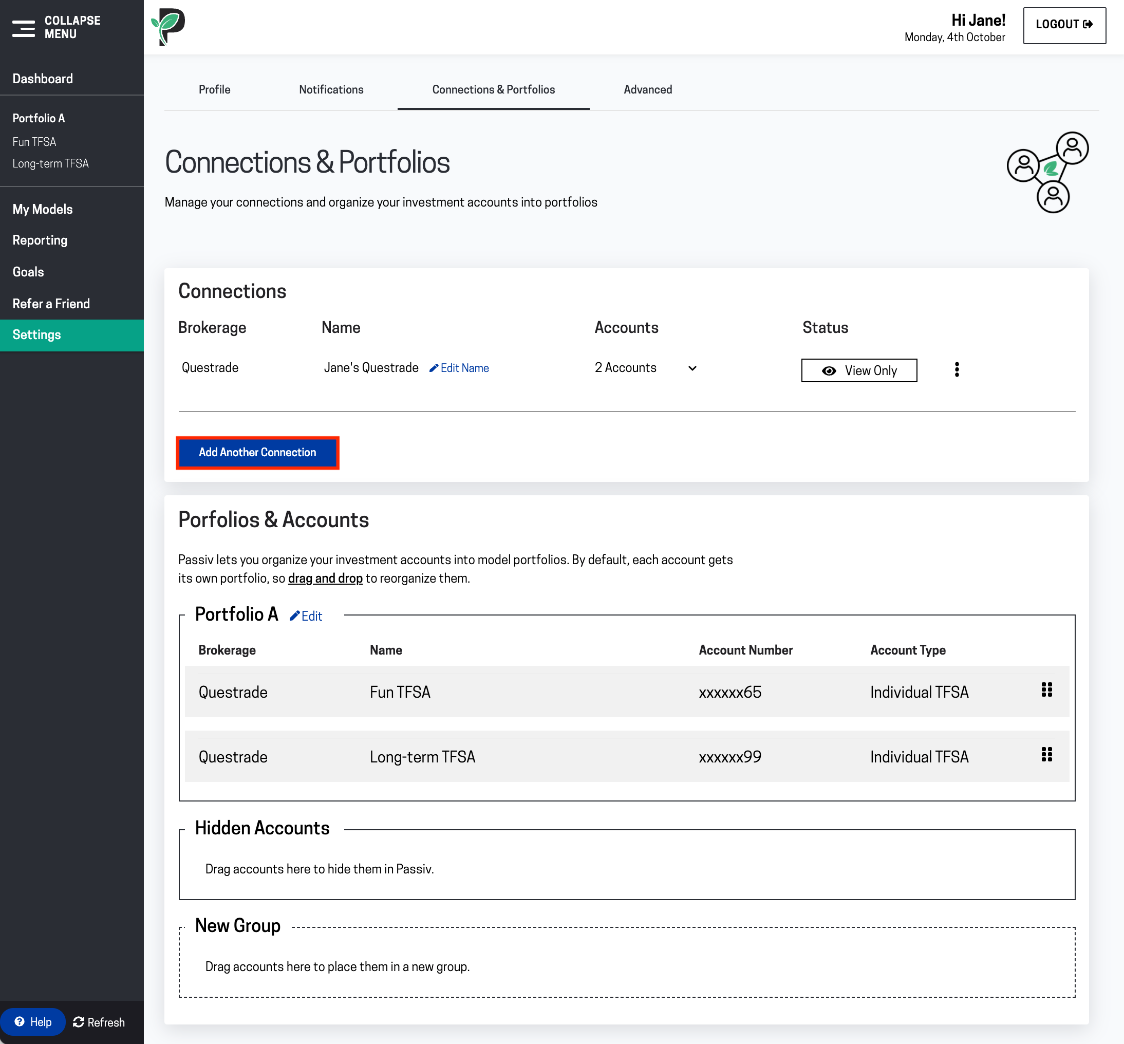1124x1044 pixels.
Task: Click the drag handle for Fun TFSA
Action: point(1046,690)
